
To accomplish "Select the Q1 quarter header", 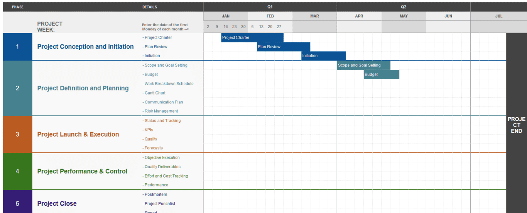I will 270,7.
